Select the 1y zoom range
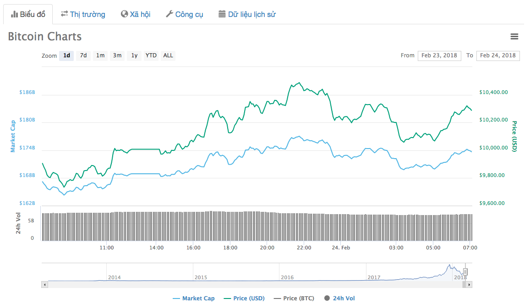Viewport: 530px width, 304px height. pyautogui.click(x=134, y=55)
